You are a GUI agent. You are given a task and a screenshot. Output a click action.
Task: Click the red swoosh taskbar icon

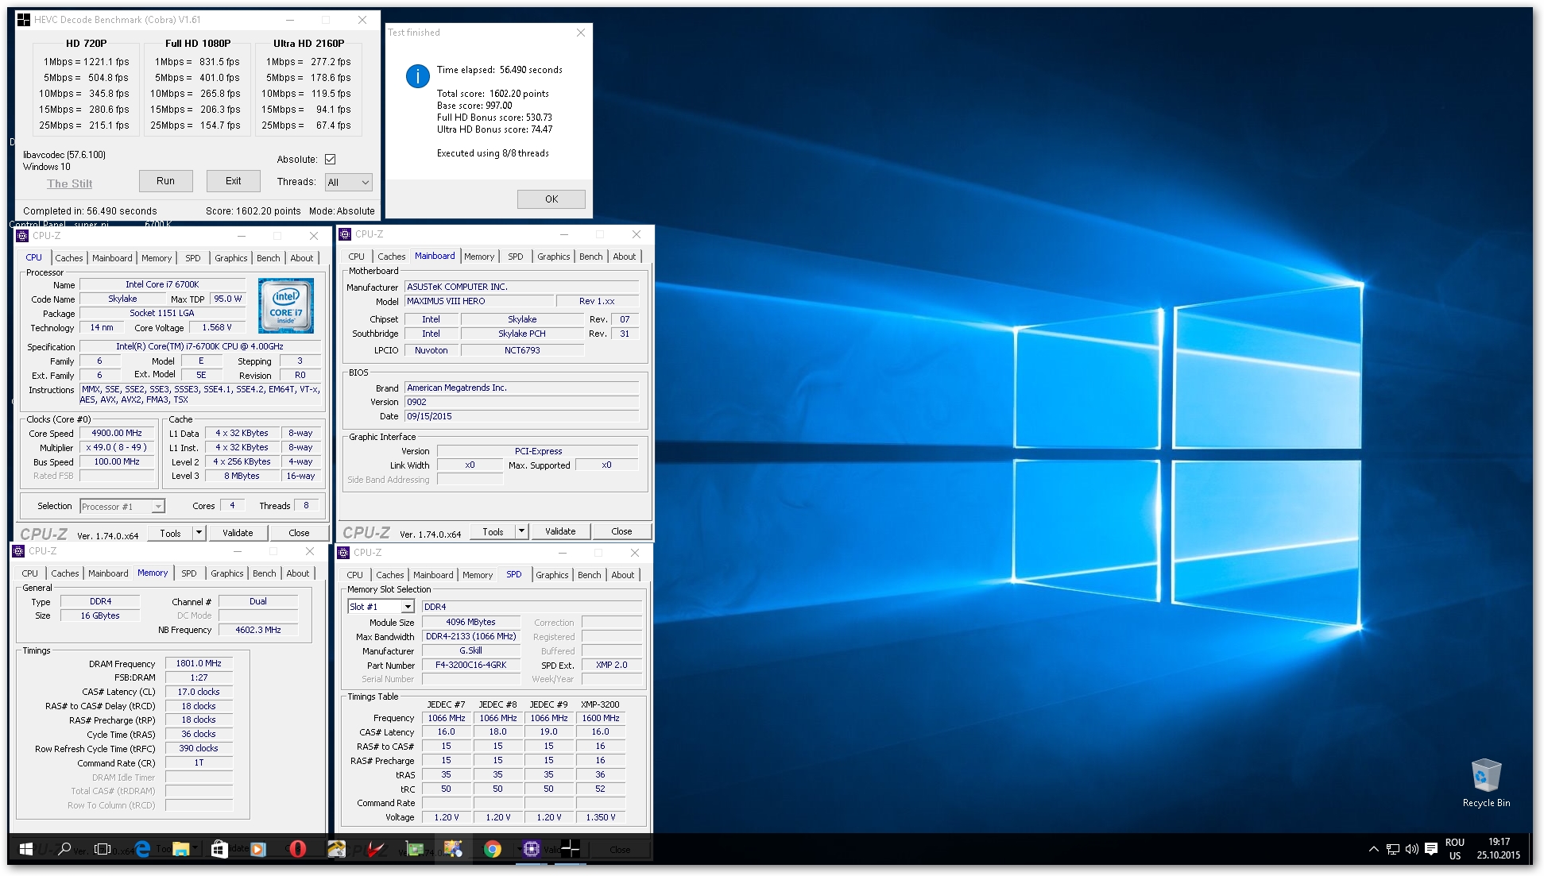(x=375, y=849)
